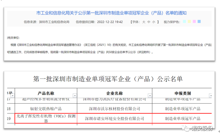Click the date 2022-12-22 19:42
The height and width of the screenshot is (138, 220).
coord(110,22)
